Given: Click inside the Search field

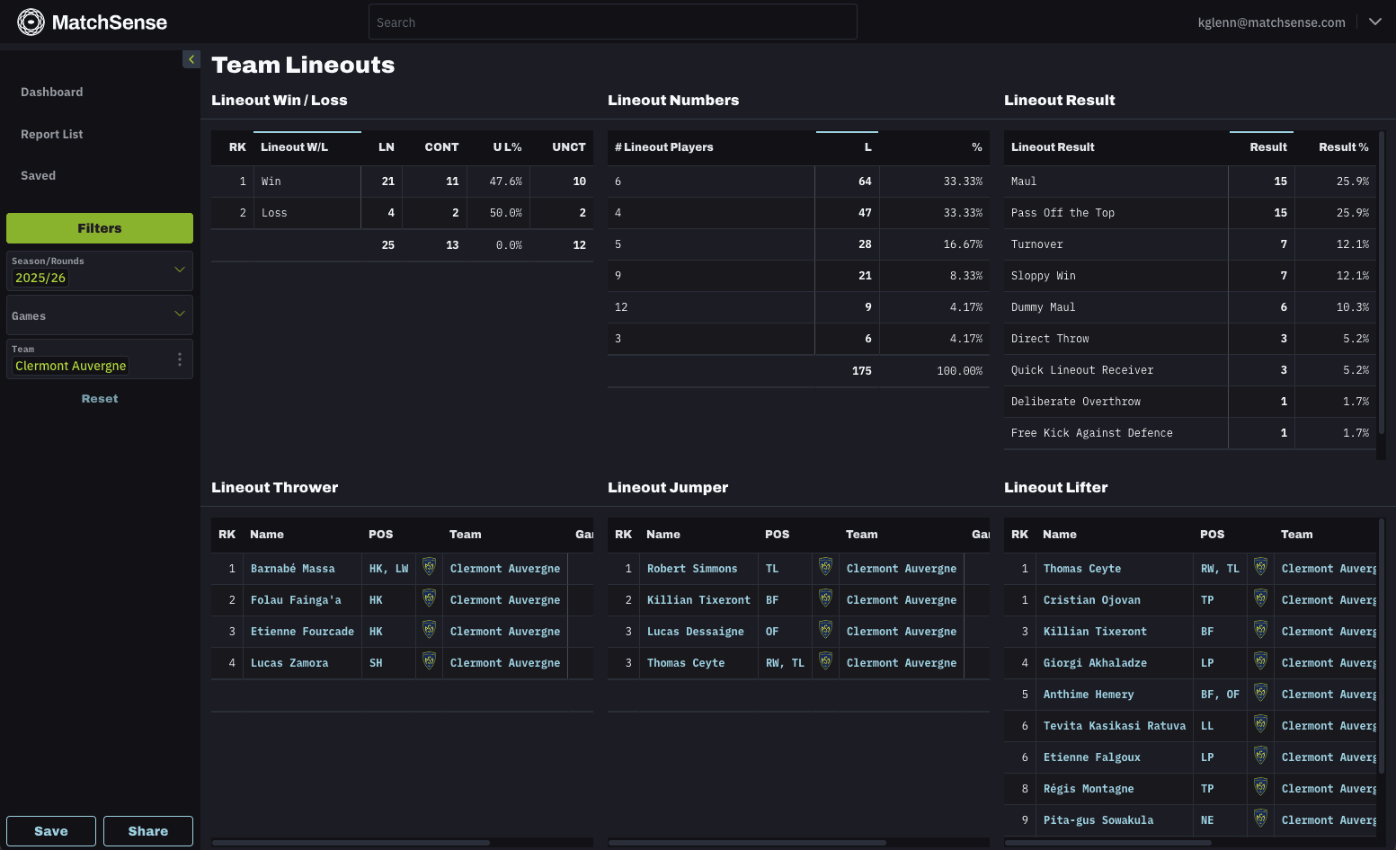Looking at the screenshot, I should (612, 22).
